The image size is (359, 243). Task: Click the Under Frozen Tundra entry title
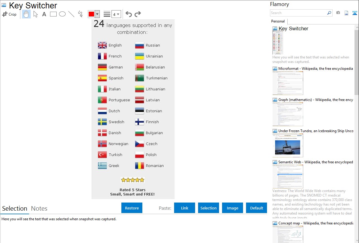pyautogui.click(x=316, y=131)
